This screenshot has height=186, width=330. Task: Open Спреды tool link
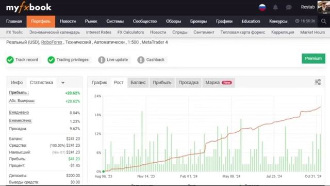click(x=180, y=32)
